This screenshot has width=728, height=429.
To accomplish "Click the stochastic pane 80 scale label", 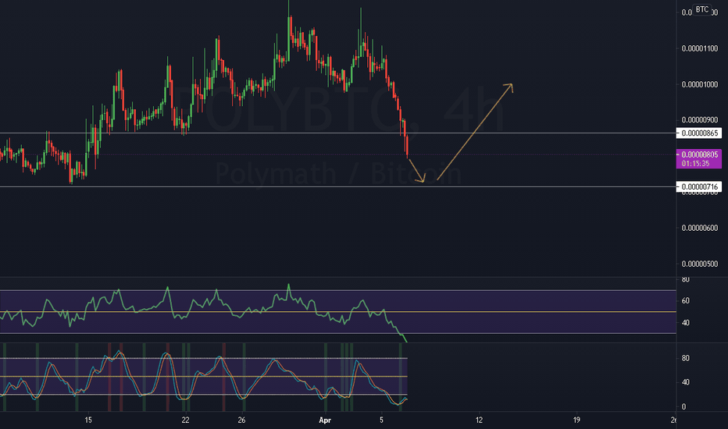I will [685, 358].
